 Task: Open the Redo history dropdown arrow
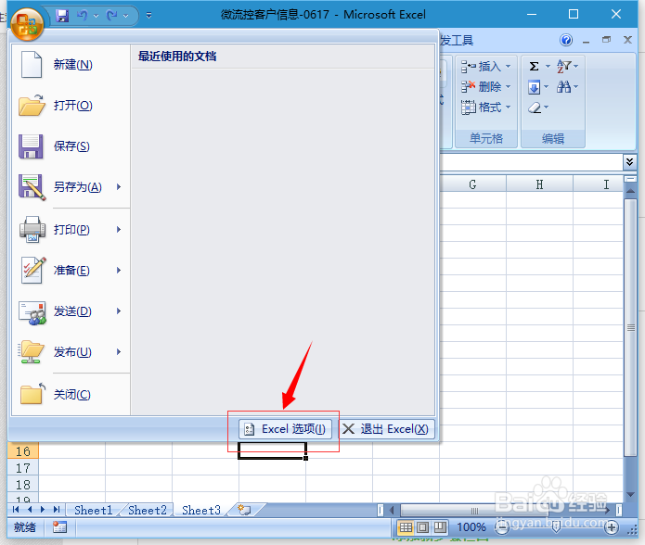point(125,16)
